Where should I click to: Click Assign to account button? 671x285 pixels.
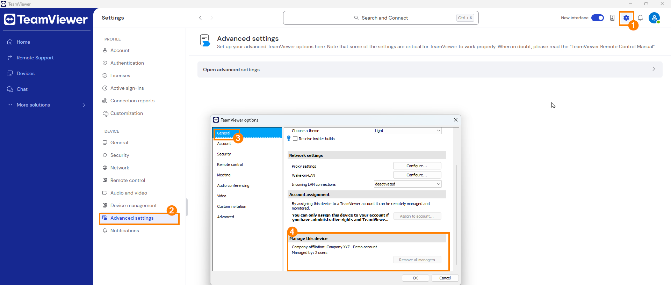(x=417, y=216)
